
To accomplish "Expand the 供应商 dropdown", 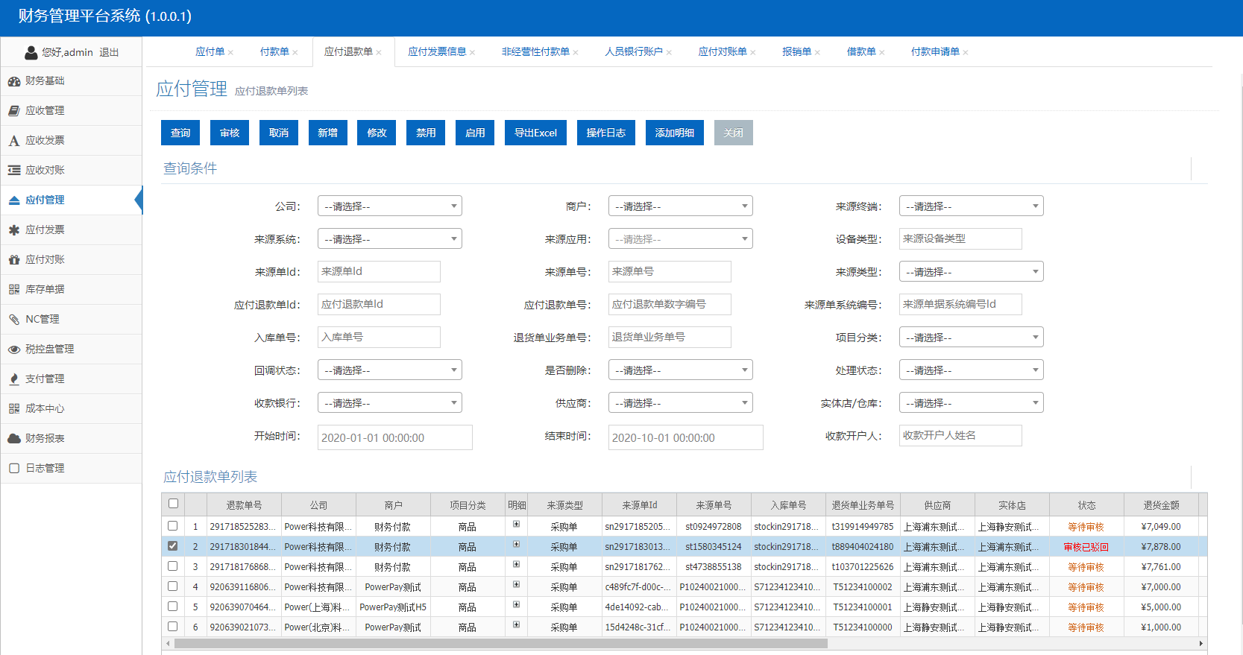I will point(680,403).
